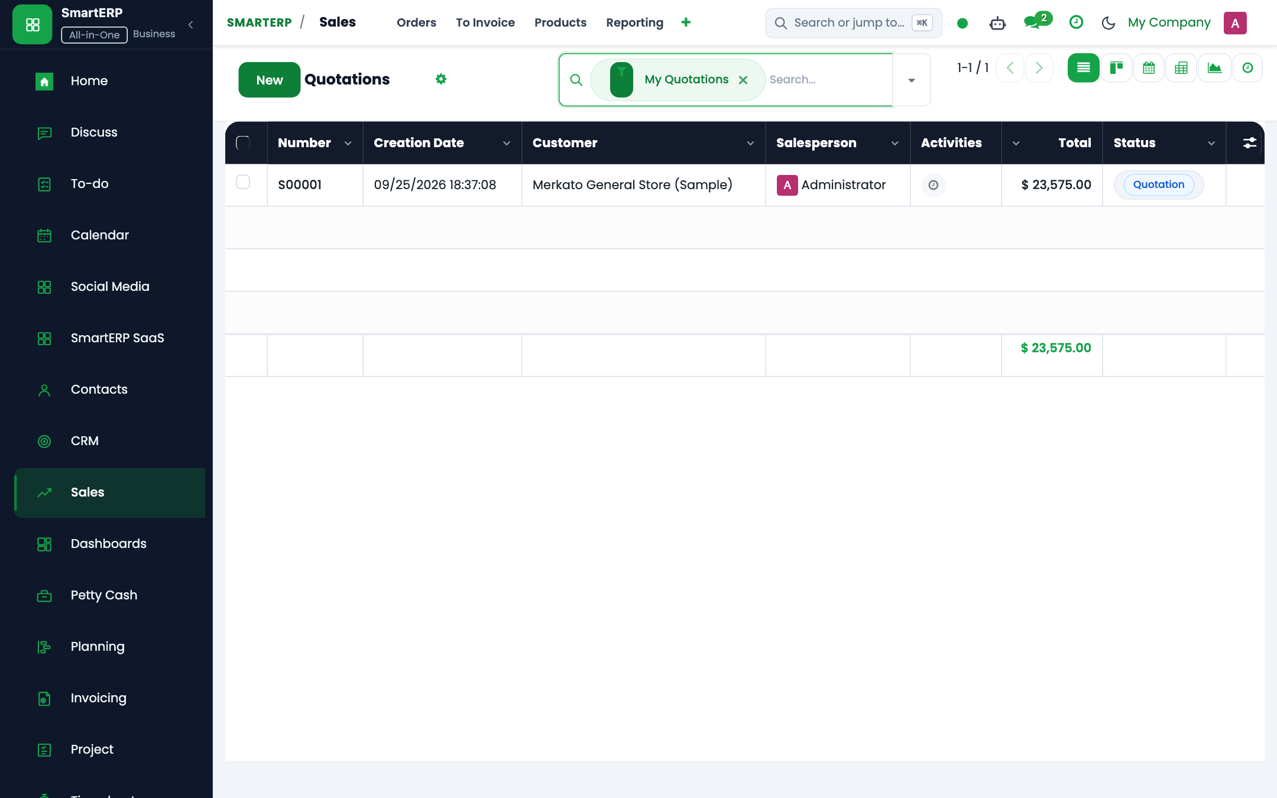This screenshot has height=798, width=1277.
Task: Open the user avatar menu
Action: (x=1235, y=23)
